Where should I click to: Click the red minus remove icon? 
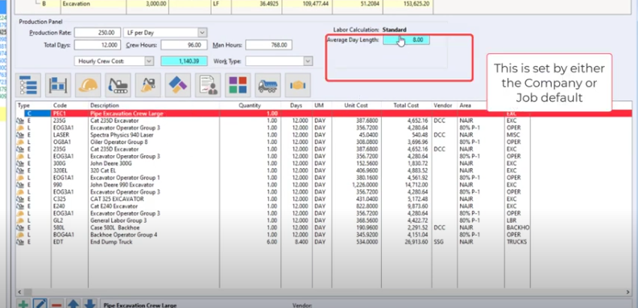(x=56, y=304)
